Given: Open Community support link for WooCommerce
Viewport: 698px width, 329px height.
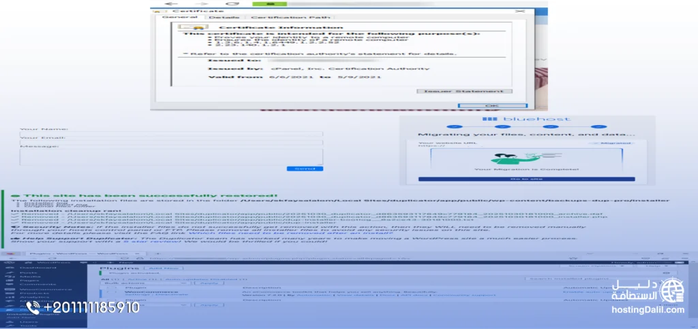Looking at the screenshot, I should pos(464,294).
